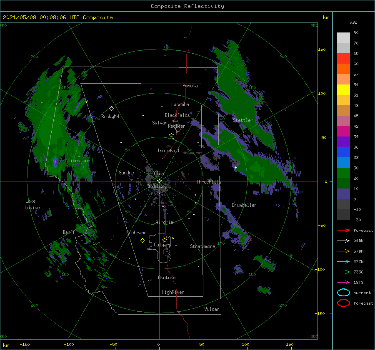
Task: Click the orange 57DM arrow icon
Action: pos(343,251)
